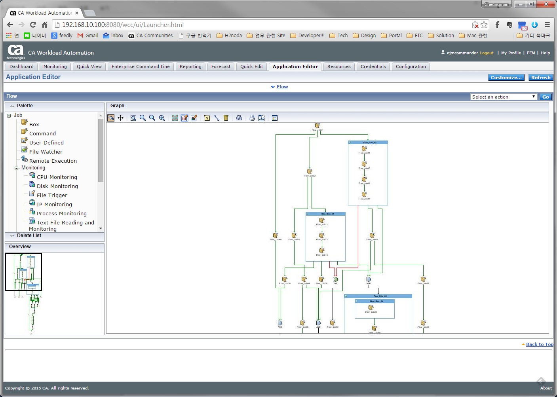This screenshot has width=557, height=397.
Task: Click the Go button
Action: pos(546,97)
